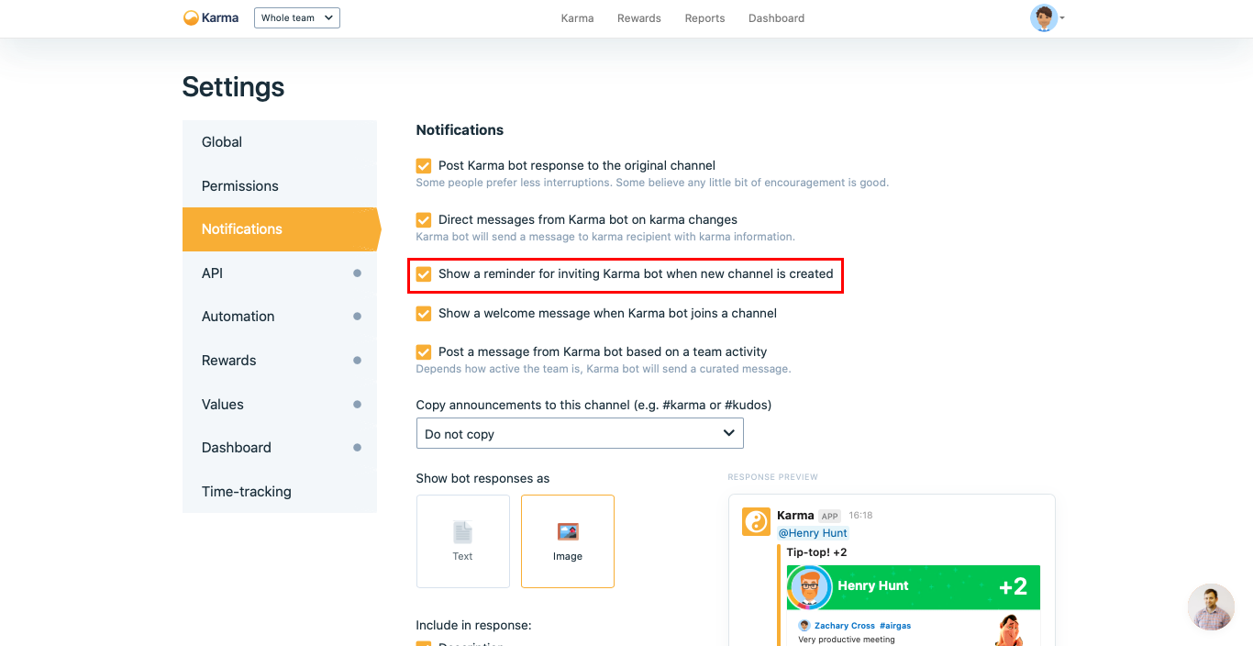Screen dimensions: 1253x646
Task: Click the Settings page title
Action: click(x=233, y=87)
